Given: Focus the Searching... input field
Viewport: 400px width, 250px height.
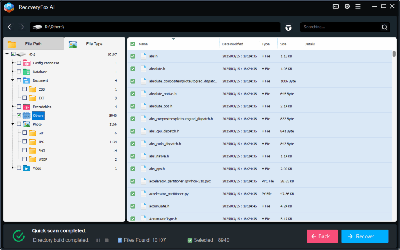Looking at the screenshot, I should 341,27.
